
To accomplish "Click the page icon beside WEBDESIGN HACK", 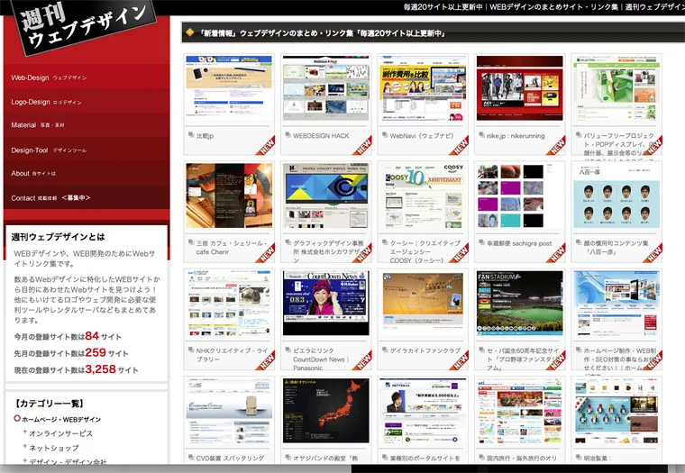I will (288, 135).
